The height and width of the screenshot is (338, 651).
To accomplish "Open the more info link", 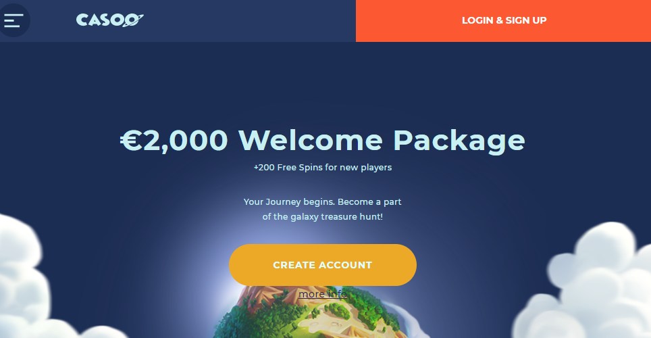I will [x=323, y=294].
